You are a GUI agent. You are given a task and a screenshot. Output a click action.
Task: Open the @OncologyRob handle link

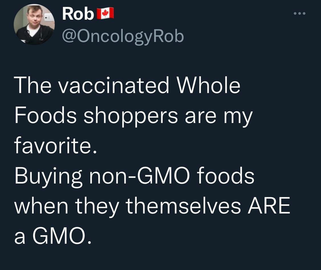123,37
